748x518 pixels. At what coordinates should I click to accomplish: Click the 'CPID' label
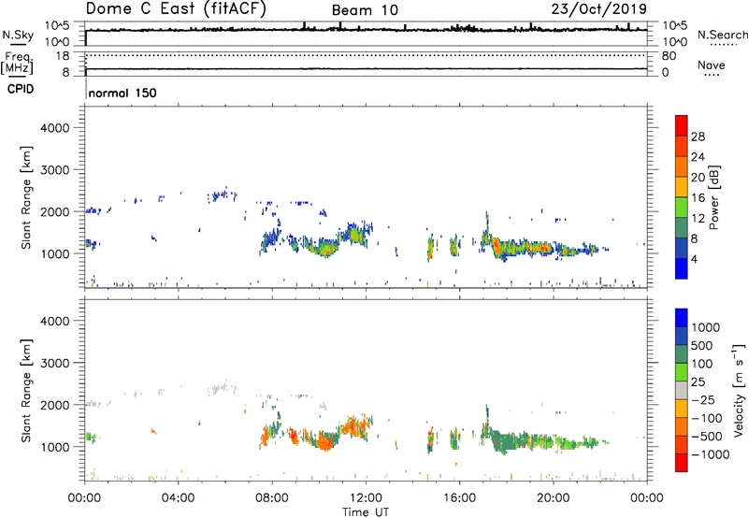[21, 89]
